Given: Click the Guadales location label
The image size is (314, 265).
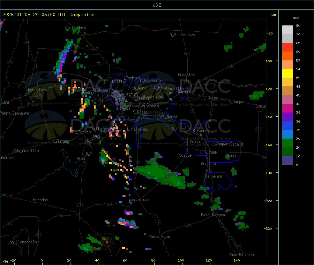Looking at the screenshot, I should point(186,75).
